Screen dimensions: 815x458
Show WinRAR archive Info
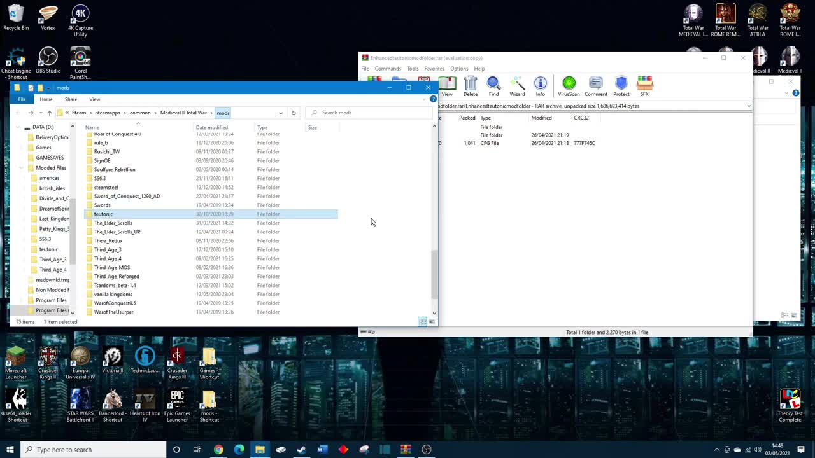click(x=540, y=87)
